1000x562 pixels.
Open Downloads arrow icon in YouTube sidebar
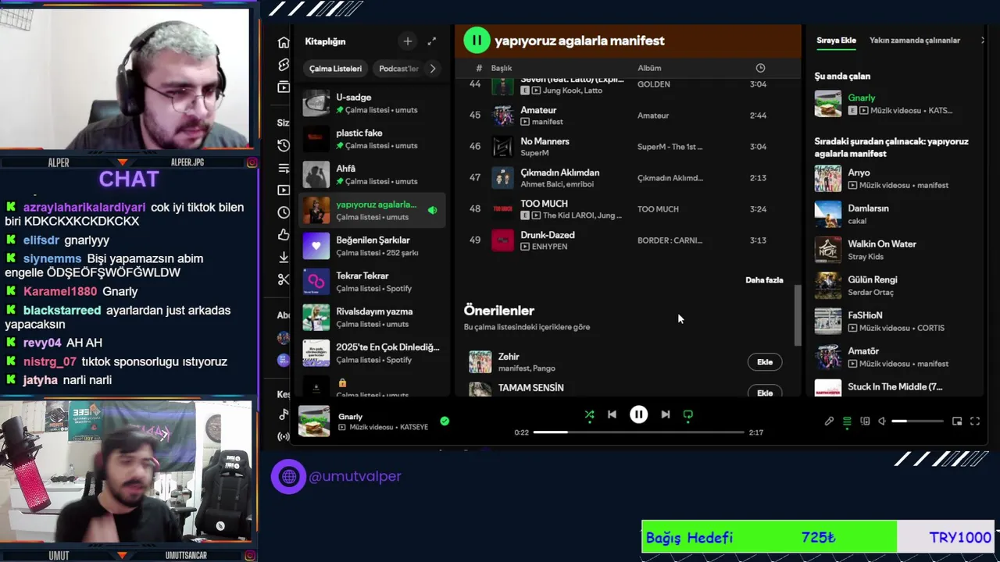[x=284, y=257]
